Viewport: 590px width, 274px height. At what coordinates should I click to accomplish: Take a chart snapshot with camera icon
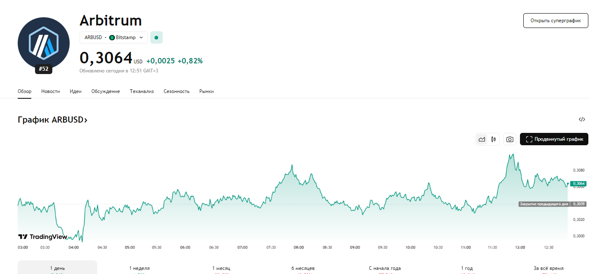[x=510, y=139]
